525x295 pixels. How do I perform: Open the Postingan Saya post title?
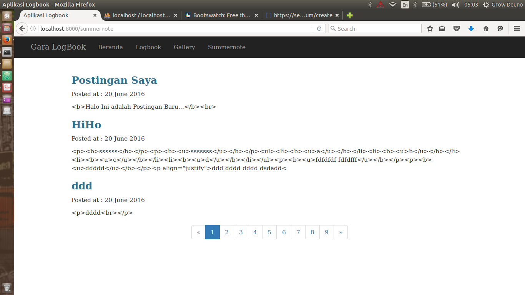click(x=114, y=80)
